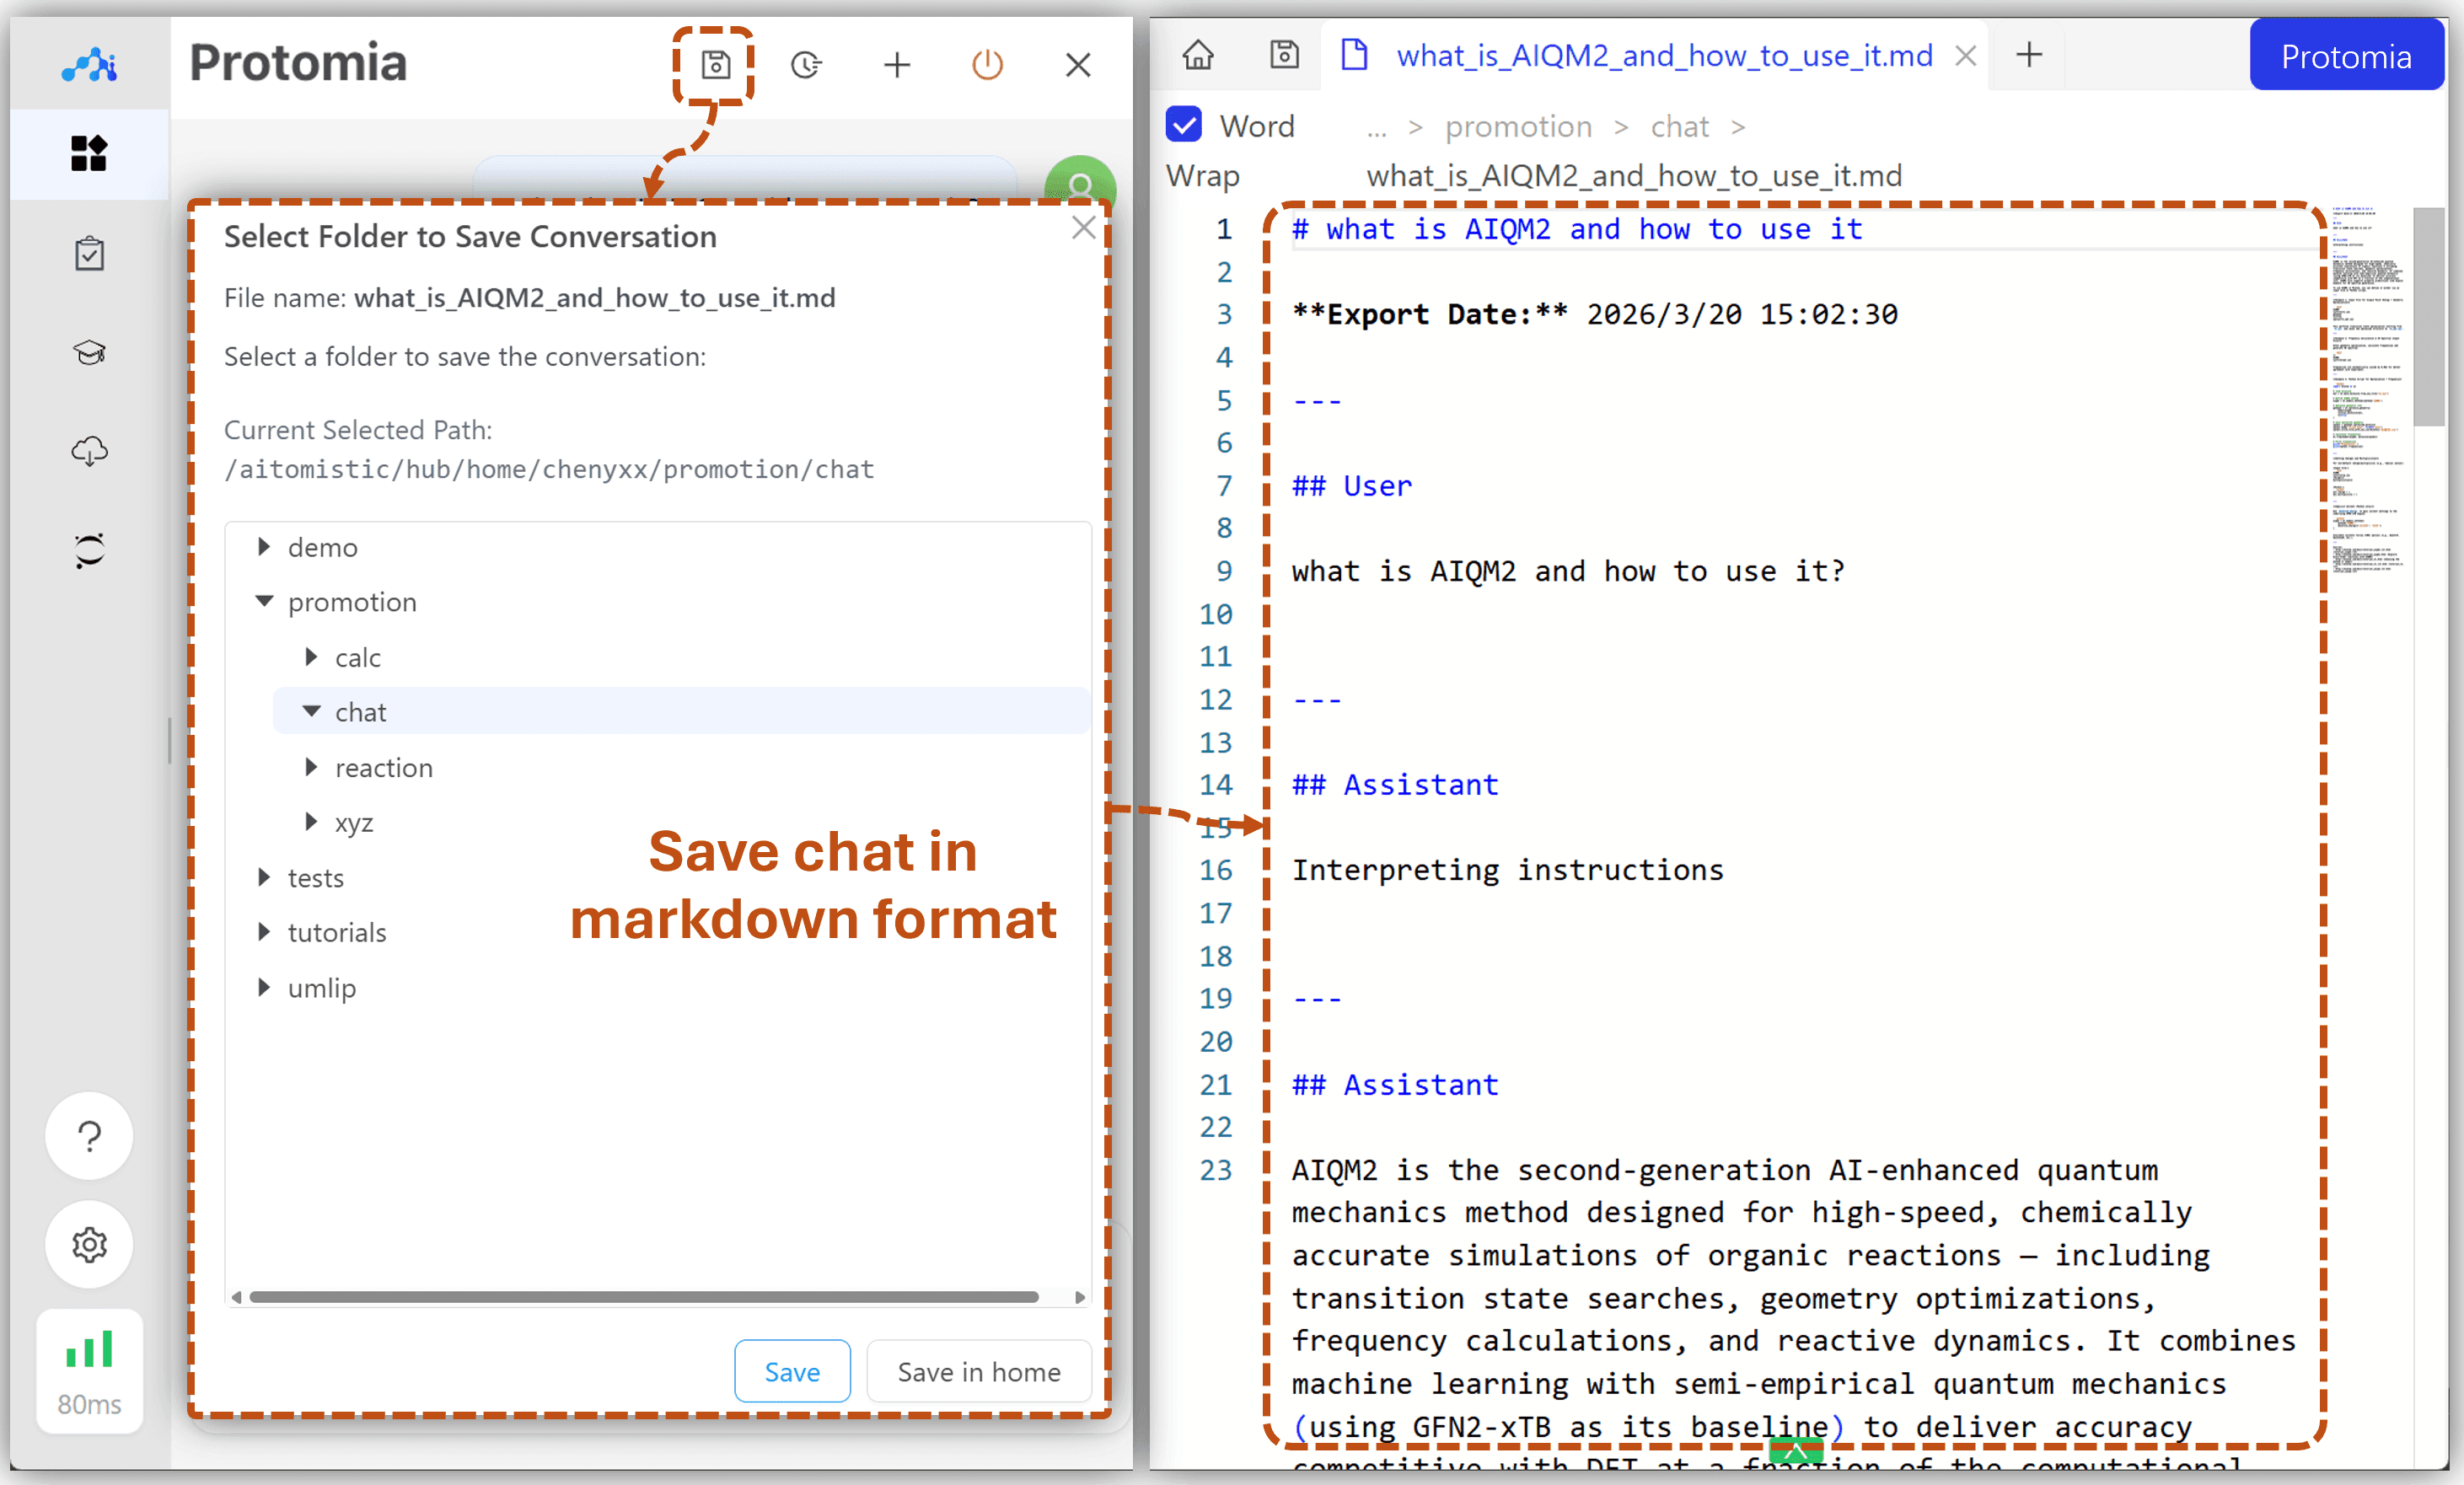Open the graduation cap tutorials icon
The image size is (2464, 1485).
[x=89, y=352]
